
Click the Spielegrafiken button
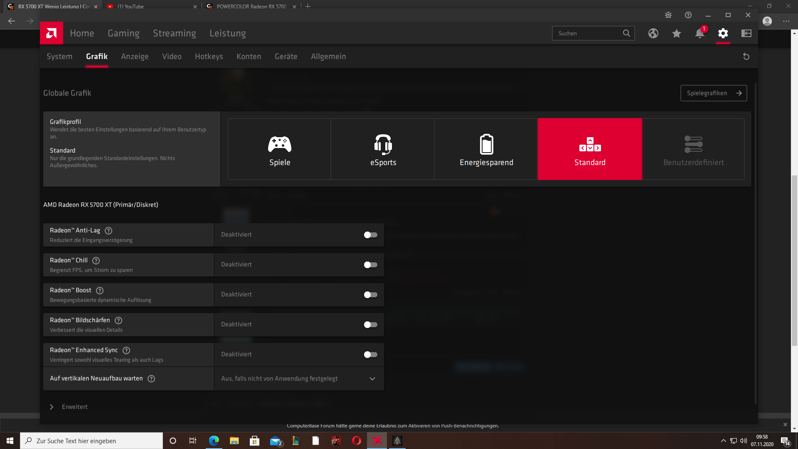tap(713, 93)
